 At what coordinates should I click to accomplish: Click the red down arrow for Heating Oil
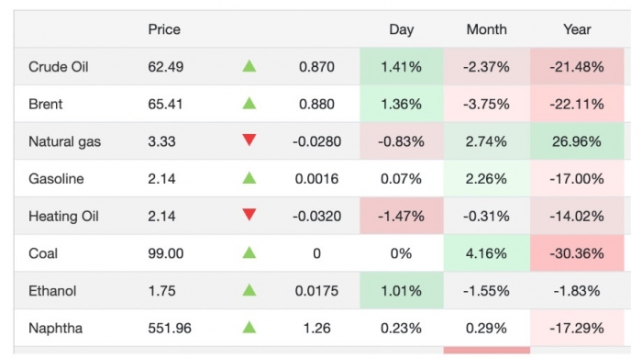click(x=249, y=215)
